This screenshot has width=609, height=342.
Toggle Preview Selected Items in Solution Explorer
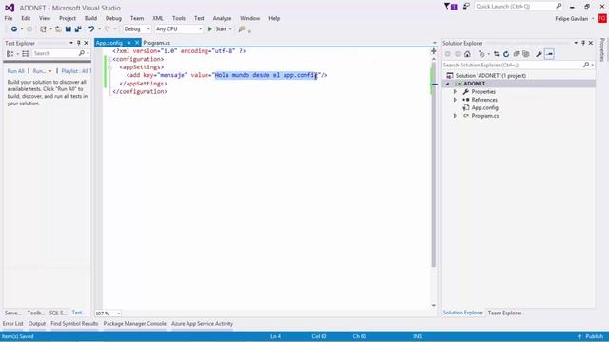click(550, 54)
